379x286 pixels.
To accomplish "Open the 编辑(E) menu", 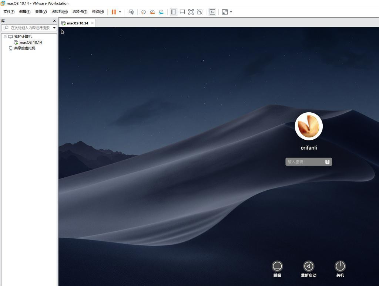I will [25, 11].
